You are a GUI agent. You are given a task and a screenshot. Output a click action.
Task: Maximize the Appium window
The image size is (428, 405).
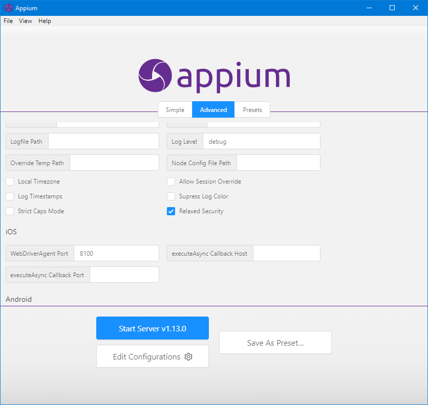coord(392,8)
